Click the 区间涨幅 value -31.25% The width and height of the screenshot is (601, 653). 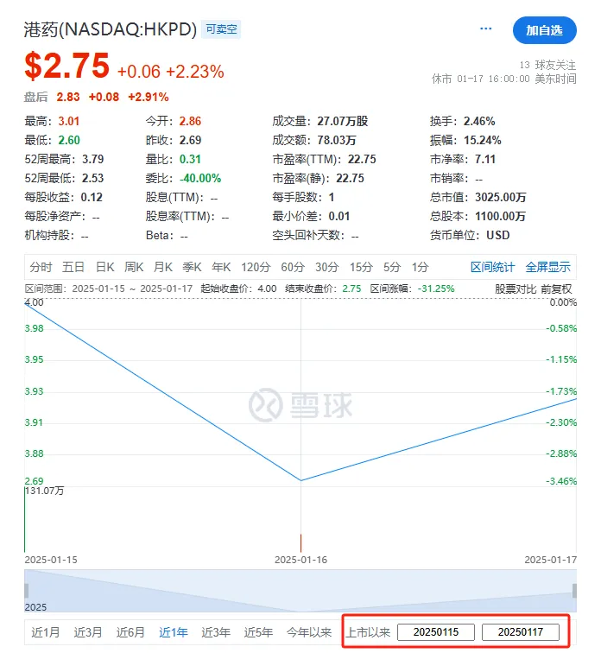[x=436, y=288]
